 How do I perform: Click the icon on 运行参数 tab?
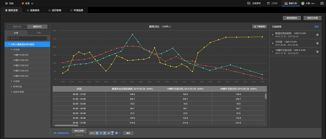49,10
